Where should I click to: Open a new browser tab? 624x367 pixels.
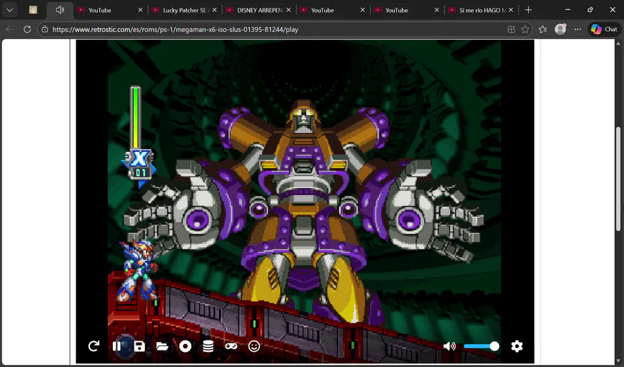pyautogui.click(x=528, y=10)
